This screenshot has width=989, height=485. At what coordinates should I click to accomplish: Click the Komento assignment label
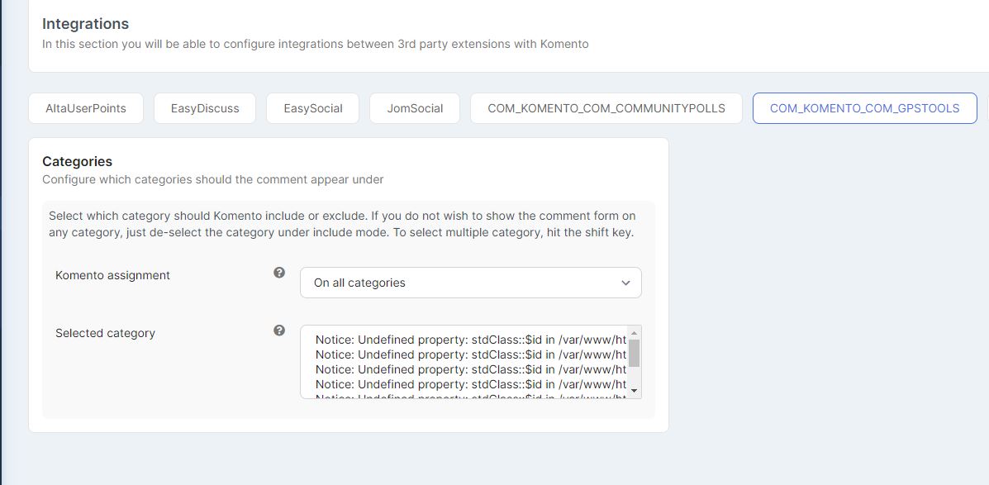(x=112, y=275)
